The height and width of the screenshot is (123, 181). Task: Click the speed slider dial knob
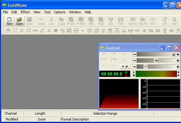146,67
